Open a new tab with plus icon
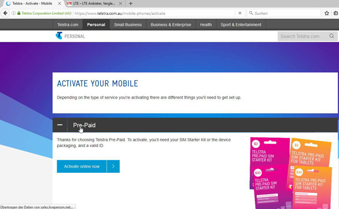The width and height of the screenshot is (339, 209). 131,3
